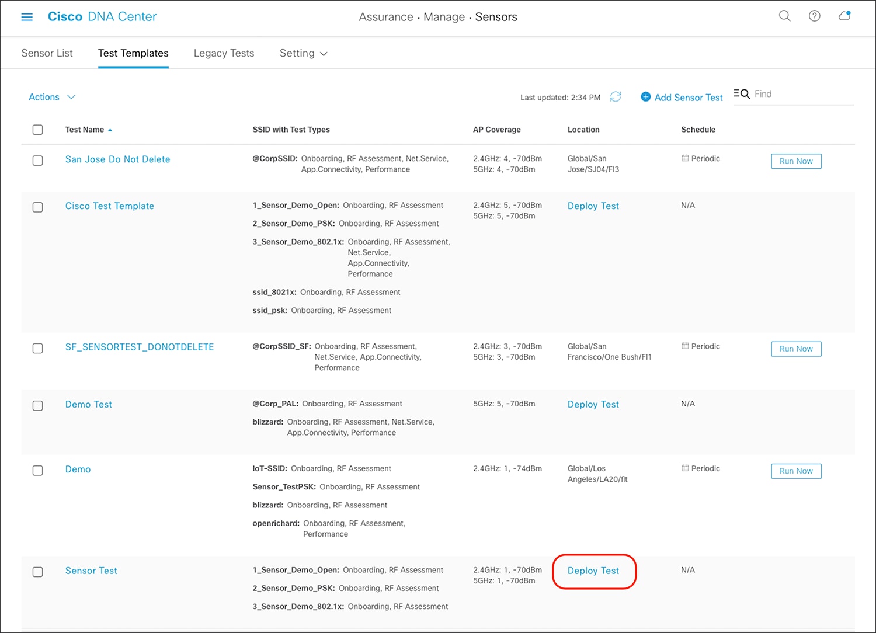Run Now for the Demo test

point(796,471)
